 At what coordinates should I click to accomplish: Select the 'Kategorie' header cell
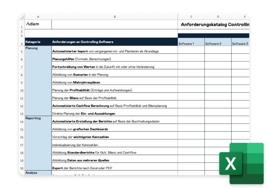tap(38, 42)
